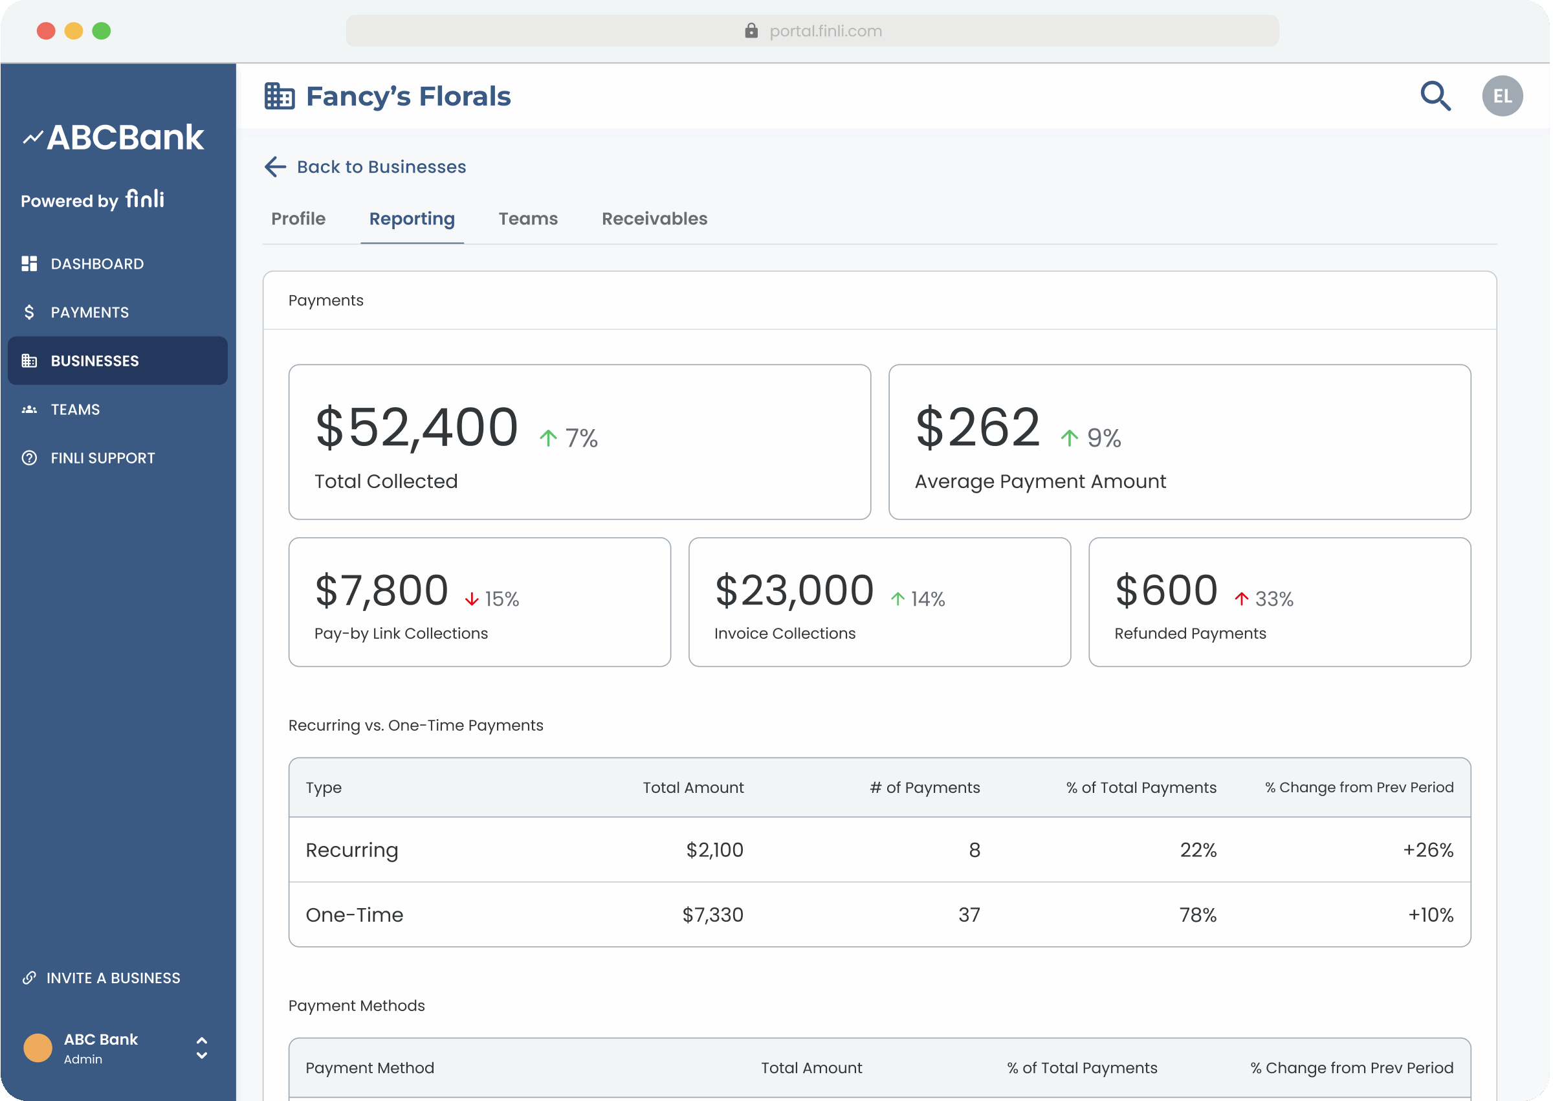Click the building icon beside Fancy's Florals
Viewport: 1553px width, 1101px height.
(x=279, y=96)
